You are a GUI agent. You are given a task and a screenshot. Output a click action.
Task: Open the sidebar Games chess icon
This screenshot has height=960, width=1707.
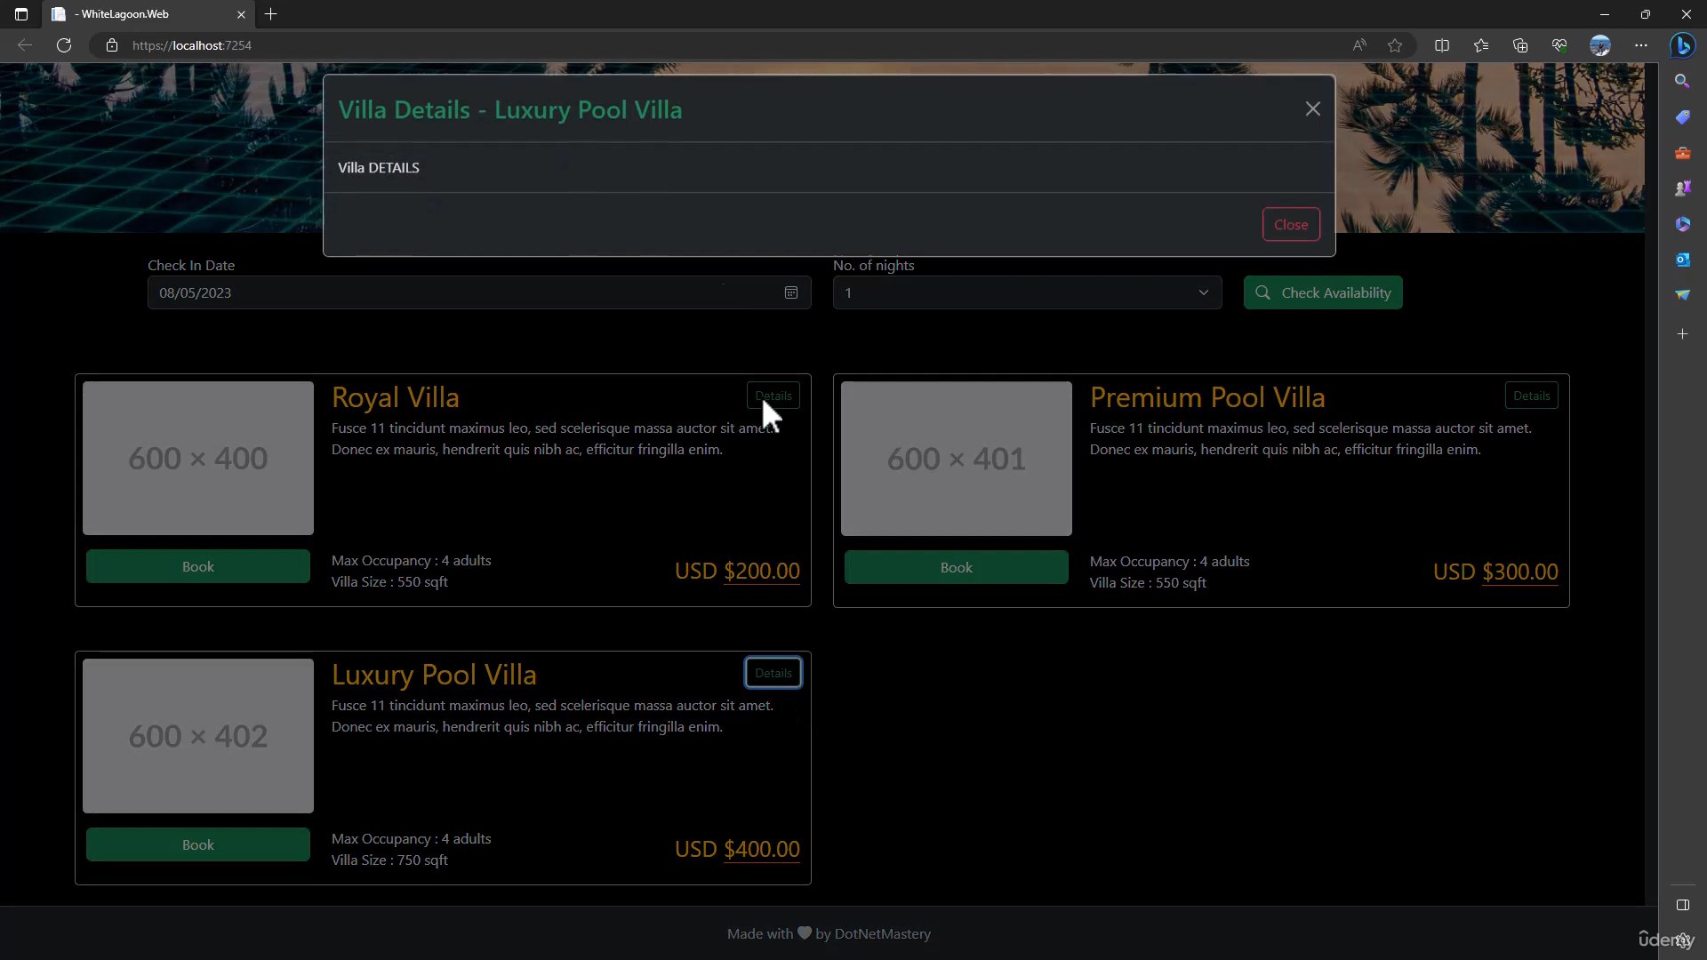coord(1682,188)
